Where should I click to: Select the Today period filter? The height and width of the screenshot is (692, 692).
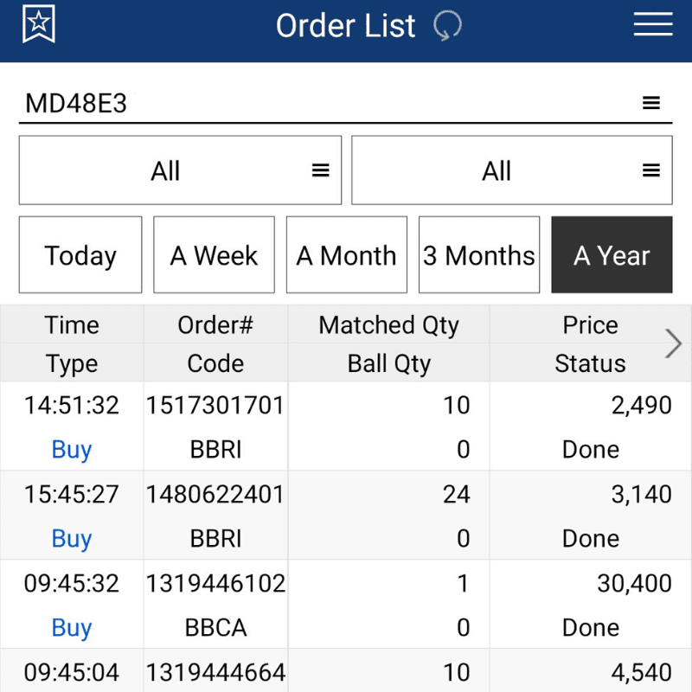(80, 254)
